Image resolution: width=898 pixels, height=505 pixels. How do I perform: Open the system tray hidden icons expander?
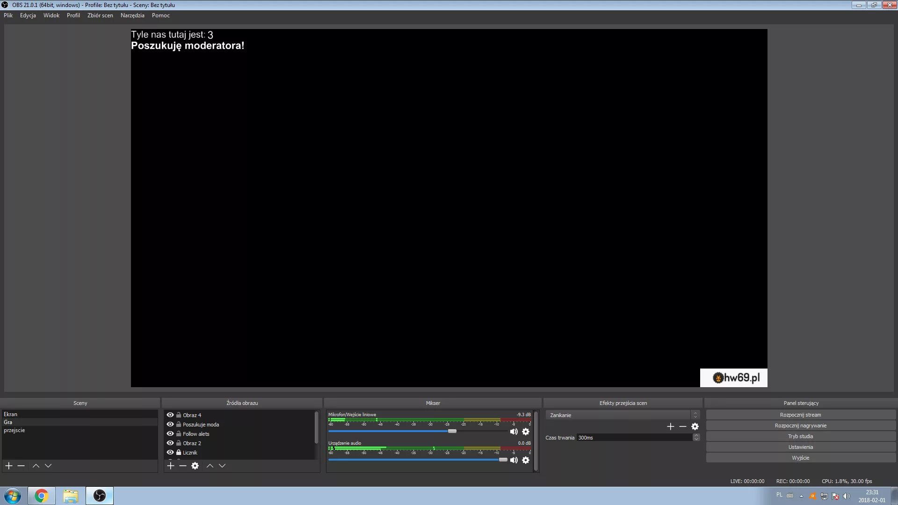point(802,496)
